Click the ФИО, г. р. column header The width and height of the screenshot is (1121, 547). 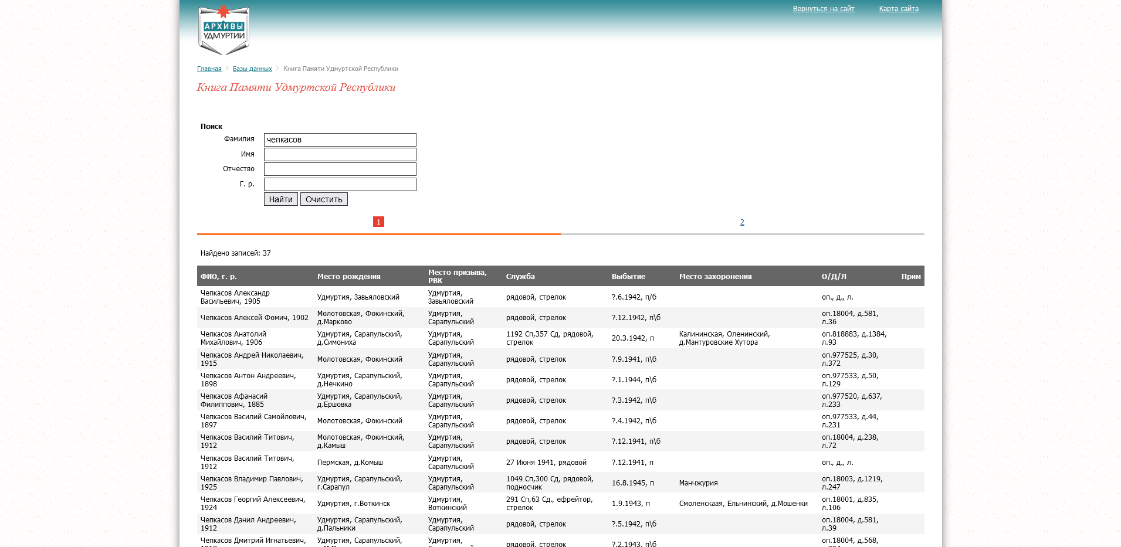tap(219, 277)
